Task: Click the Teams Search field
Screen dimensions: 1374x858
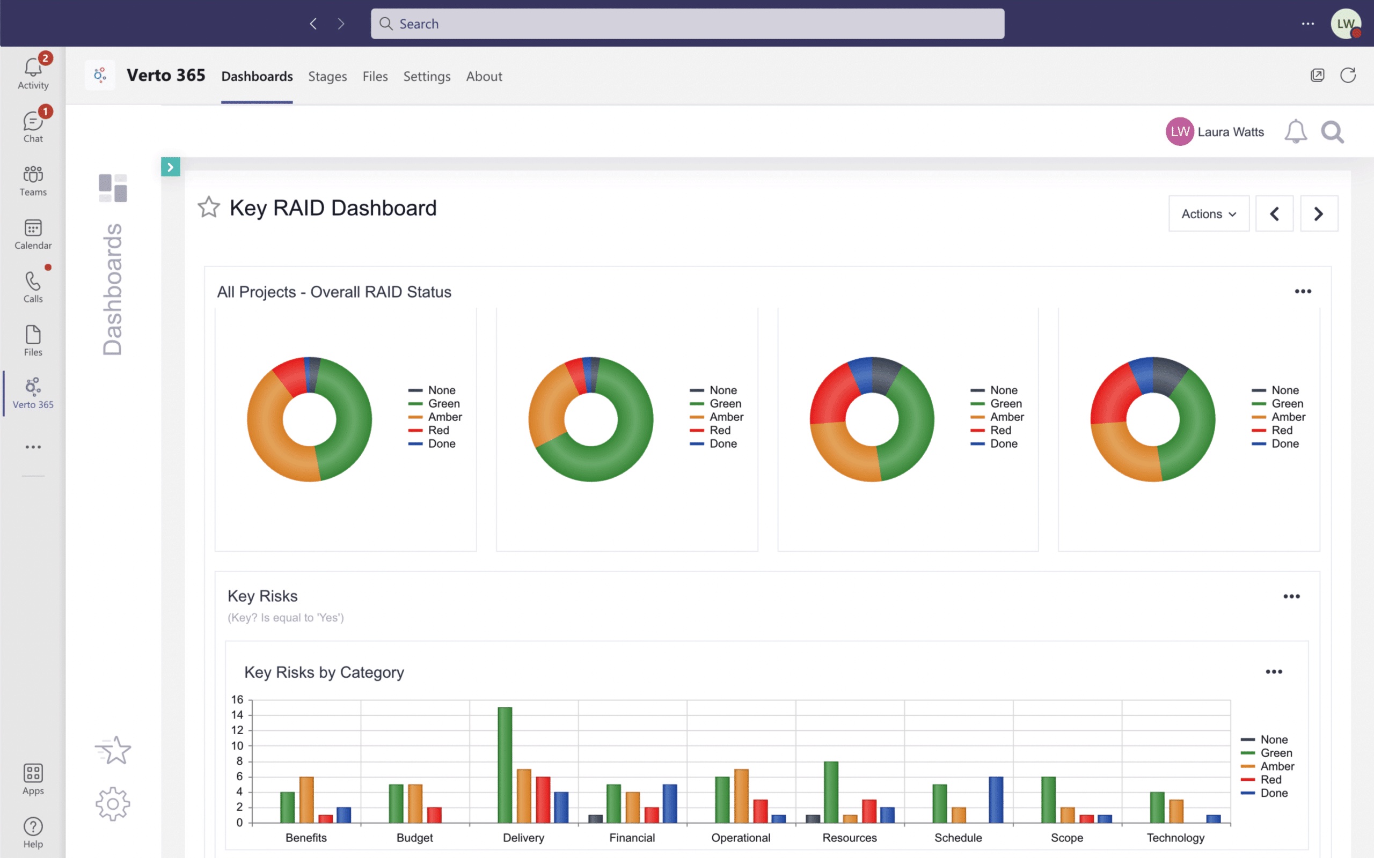Action: click(687, 24)
